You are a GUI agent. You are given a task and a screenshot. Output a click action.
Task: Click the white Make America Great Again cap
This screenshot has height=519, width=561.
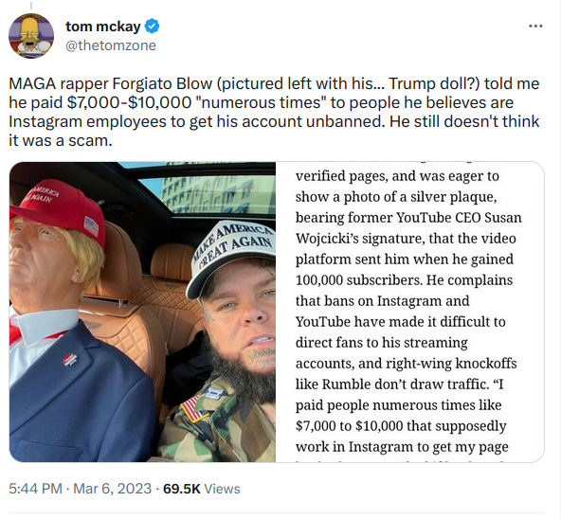pos(231,253)
